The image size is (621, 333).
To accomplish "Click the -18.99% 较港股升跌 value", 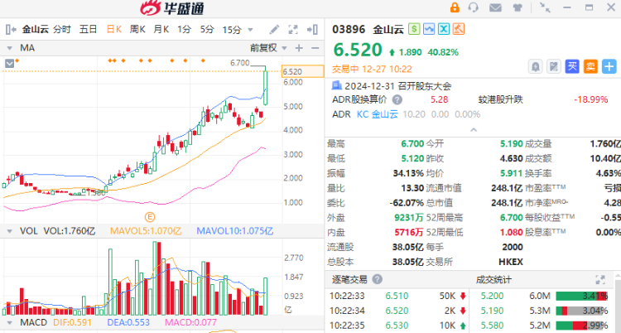I will (x=590, y=99).
